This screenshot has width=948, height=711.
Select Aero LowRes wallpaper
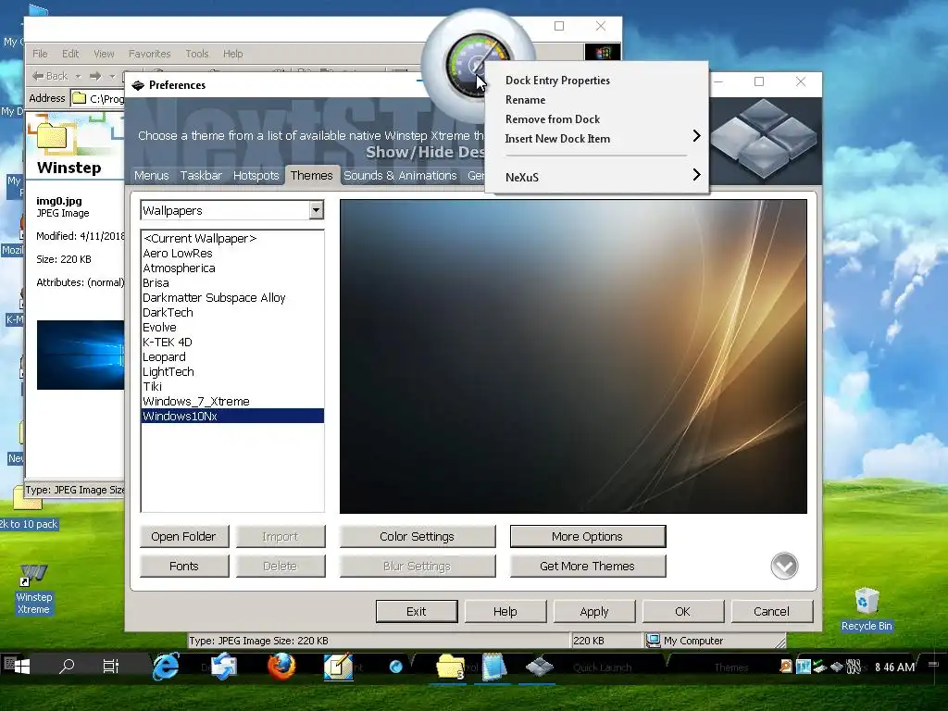232,254
